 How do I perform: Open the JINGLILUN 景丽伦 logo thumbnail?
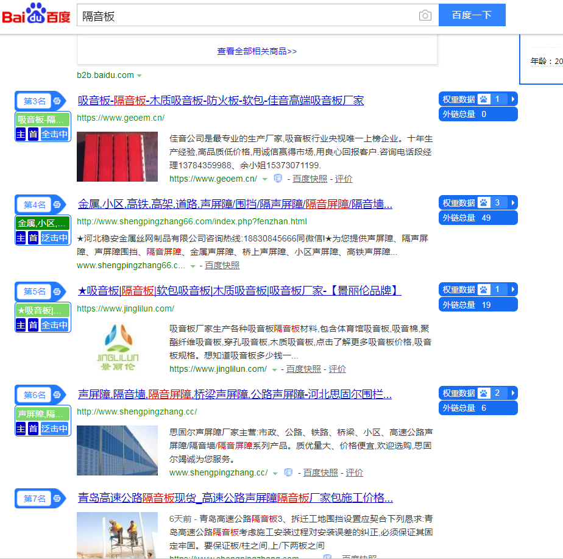(117, 347)
